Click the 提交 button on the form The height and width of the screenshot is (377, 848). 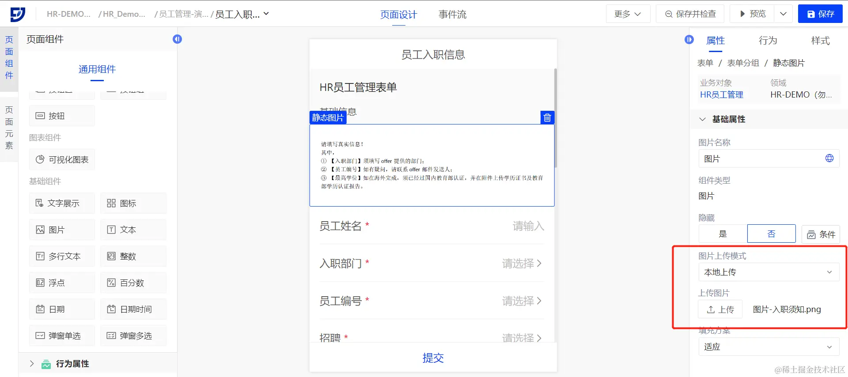coord(433,358)
